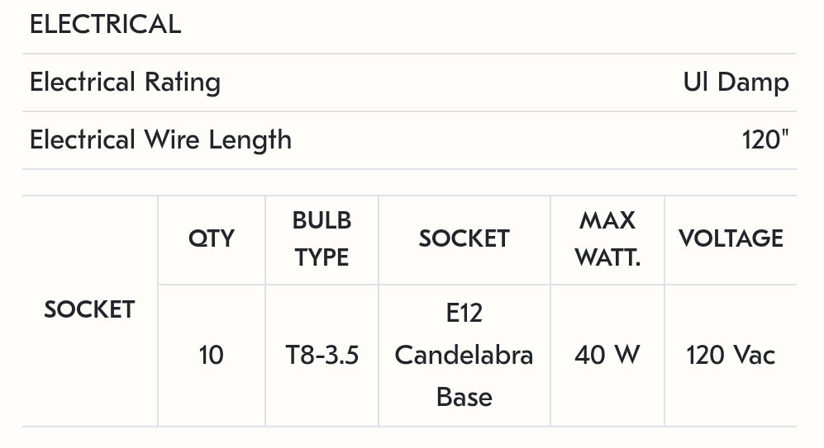The width and height of the screenshot is (824, 448).
Task: Select the T8-3.5 bulb type cell
Action: click(322, 356)
